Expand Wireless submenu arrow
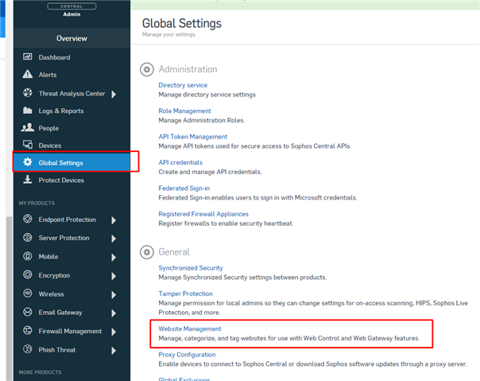480x381 pixels. (114, 294)
